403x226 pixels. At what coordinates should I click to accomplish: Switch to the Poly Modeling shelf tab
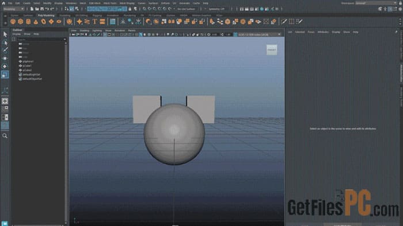tap(46, 15)
